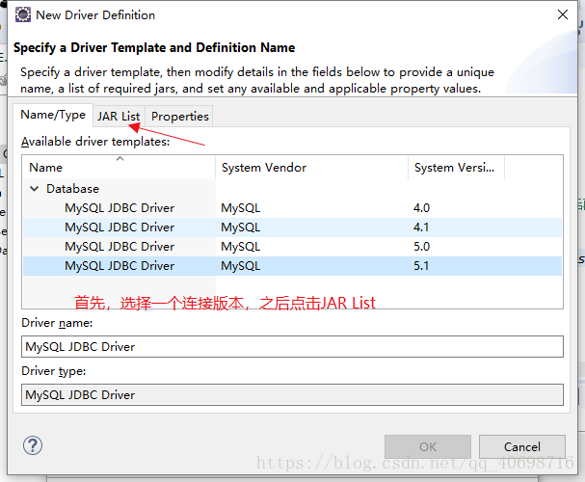Viewport: 585px width, 482px height.
Task: Sort by the Name column header
Action: click(119, 168)
